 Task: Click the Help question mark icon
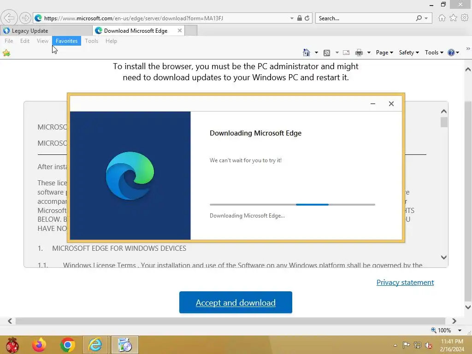451,53
